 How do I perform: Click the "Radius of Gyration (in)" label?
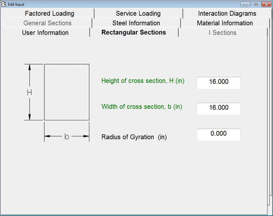[x=134, y=137]
